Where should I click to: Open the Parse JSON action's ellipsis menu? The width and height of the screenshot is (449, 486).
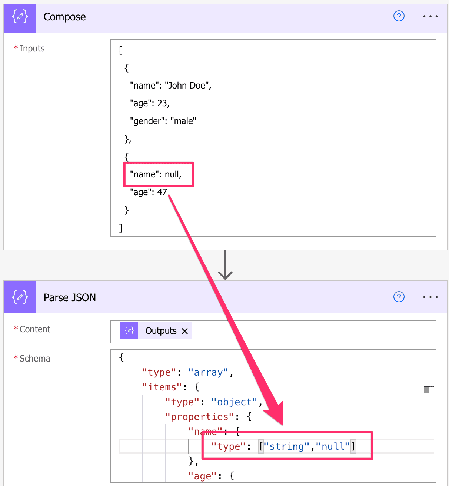coord(430,297)
